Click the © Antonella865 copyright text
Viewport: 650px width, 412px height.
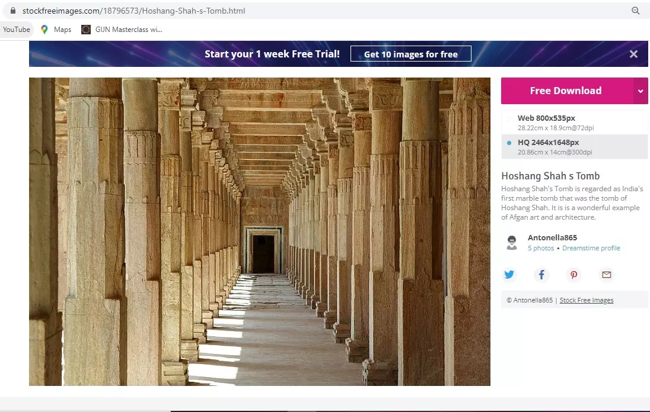[x=530, y=300]
